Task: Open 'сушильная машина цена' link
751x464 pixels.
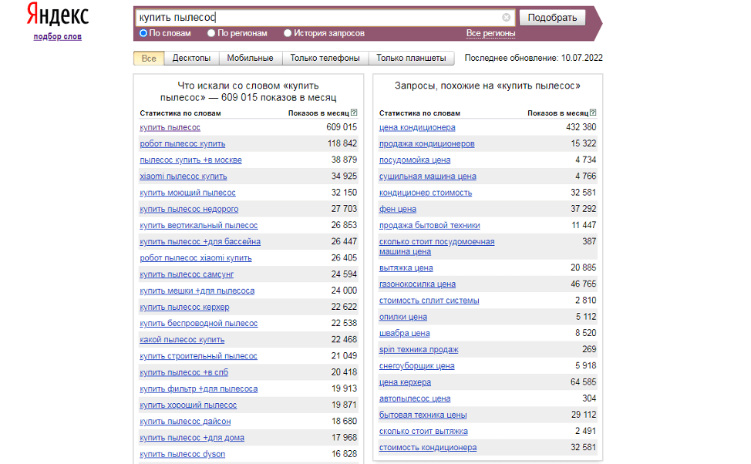Action: point(428,177)
